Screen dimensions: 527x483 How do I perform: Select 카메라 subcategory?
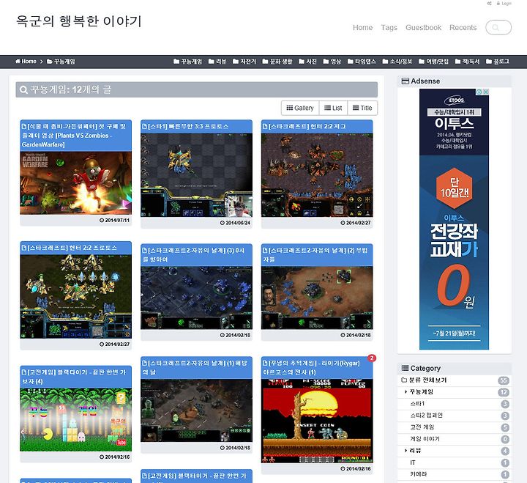(419, 474)
